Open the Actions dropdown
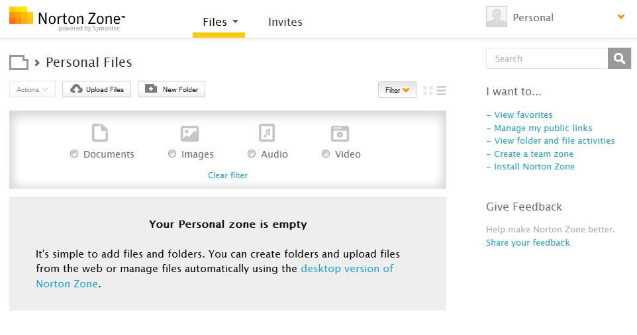 click(x=32, y=89)
